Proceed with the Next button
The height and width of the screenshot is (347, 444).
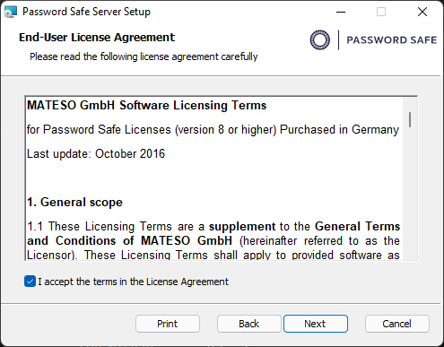316,324
